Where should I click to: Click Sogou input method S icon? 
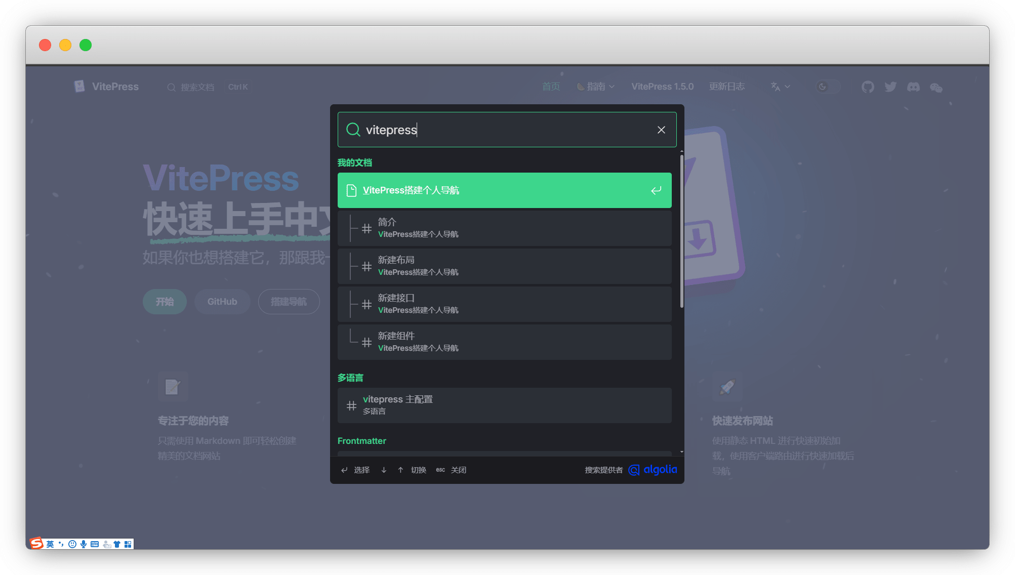click(36, 544)
